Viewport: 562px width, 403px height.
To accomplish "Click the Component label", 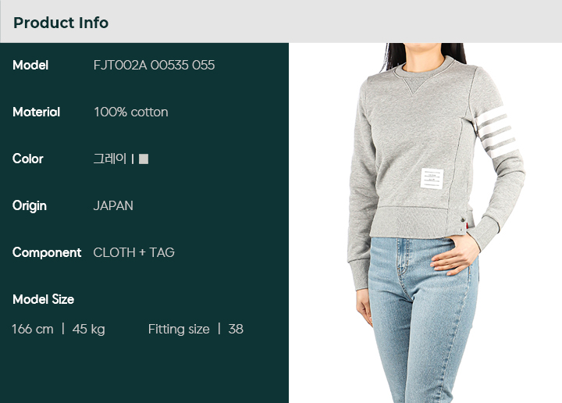I will click(x=47, y=253).
